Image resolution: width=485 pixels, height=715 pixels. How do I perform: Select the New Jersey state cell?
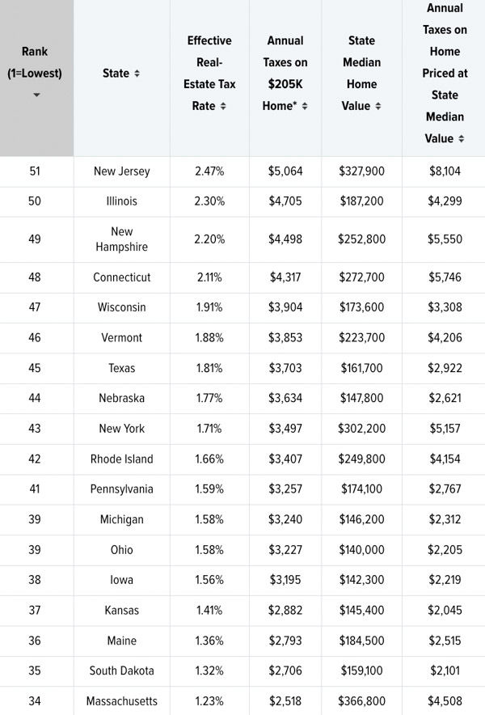(121, 171)
